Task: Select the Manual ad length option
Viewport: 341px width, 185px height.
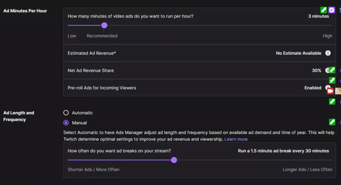Action: (x=66, y=122)
